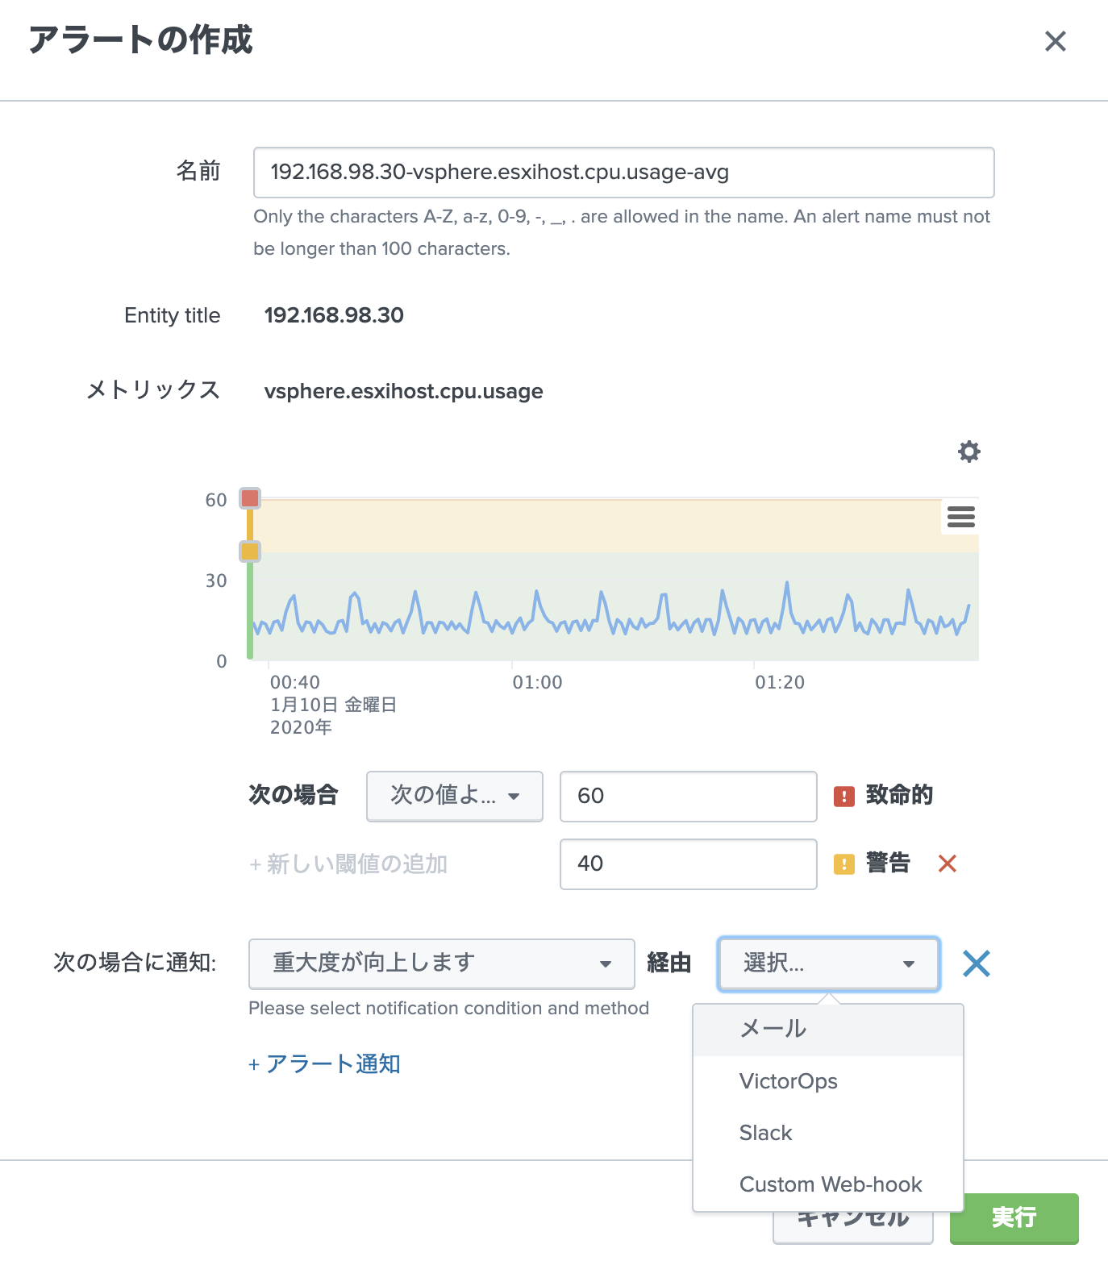Select the yellow warning threshold handle
Image resolution: width=1108 pixels, height=1261 pixels.
[x=250, y=551]
